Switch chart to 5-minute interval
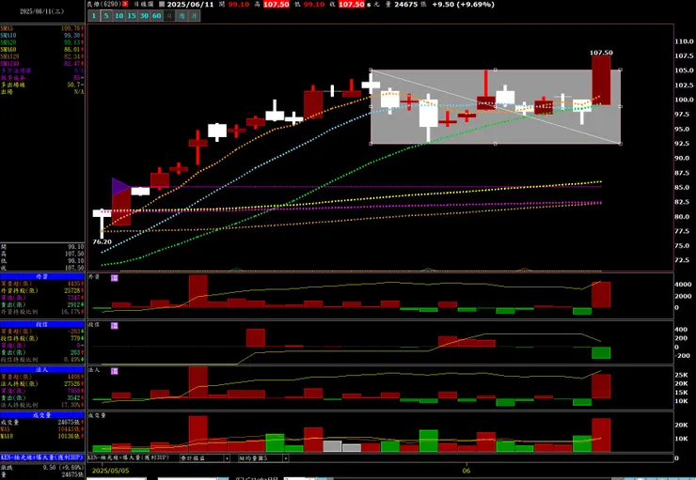The height and width of the screenshot is (480, 696). point(106,16)
